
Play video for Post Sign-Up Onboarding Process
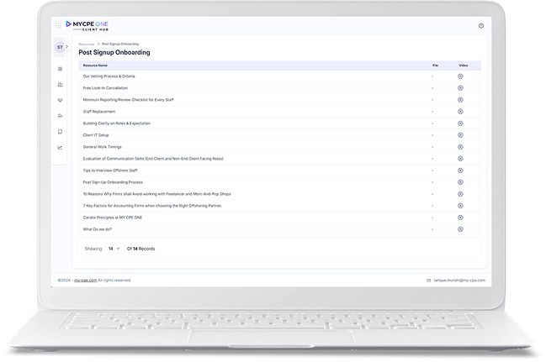[460, 182]
